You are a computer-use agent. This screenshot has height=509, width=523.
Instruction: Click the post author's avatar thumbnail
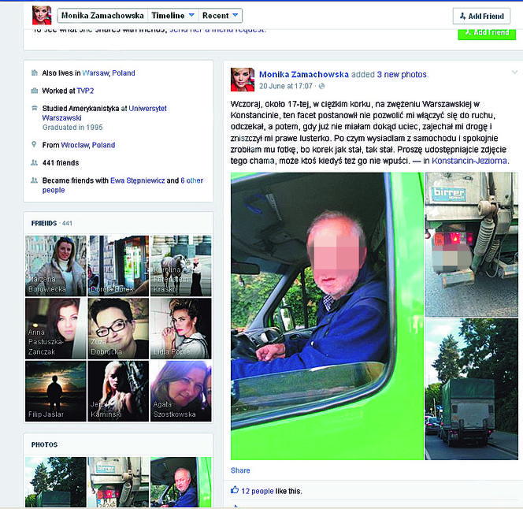(x=242, y=80)
